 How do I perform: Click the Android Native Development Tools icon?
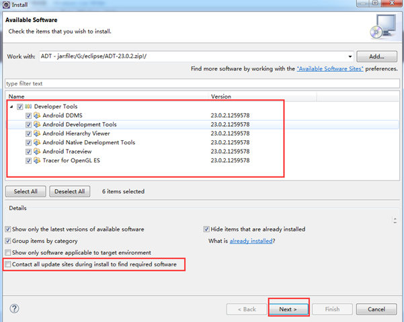click(37, 142)
